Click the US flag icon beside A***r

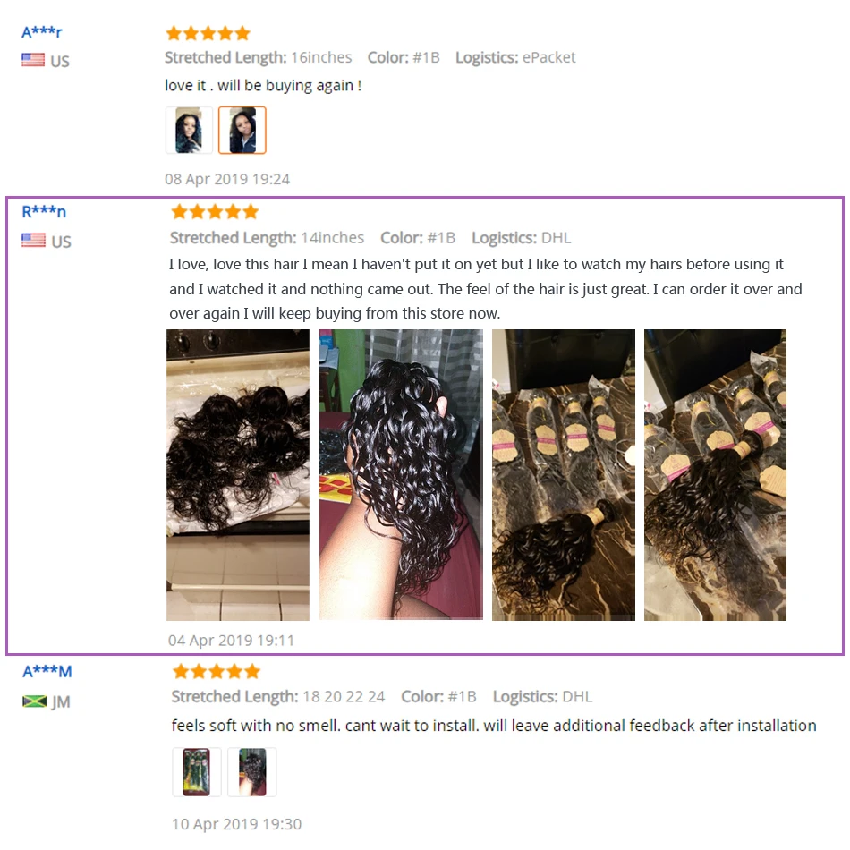click(33, 60)
